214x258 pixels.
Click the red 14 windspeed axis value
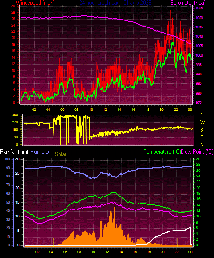pos(13,58)
